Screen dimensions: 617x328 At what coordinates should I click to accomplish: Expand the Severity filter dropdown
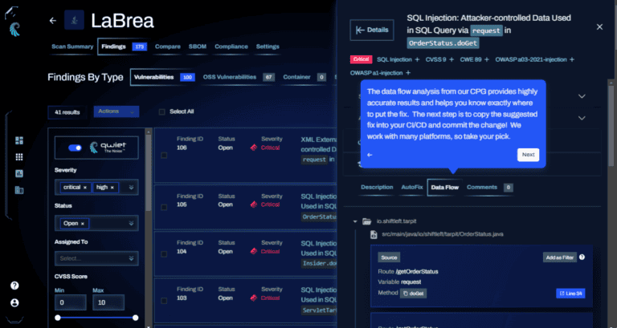click(x=132, y=188)
